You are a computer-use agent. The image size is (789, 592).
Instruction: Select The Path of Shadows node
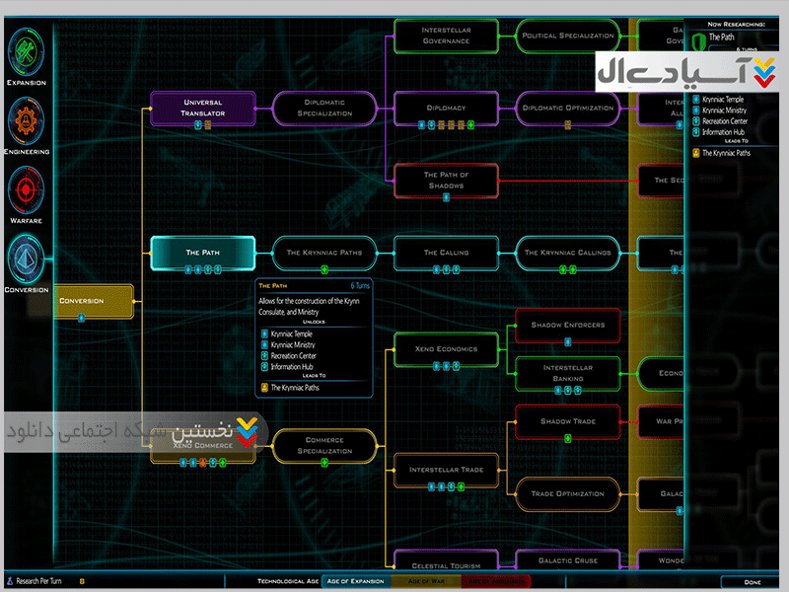[446, 180]
